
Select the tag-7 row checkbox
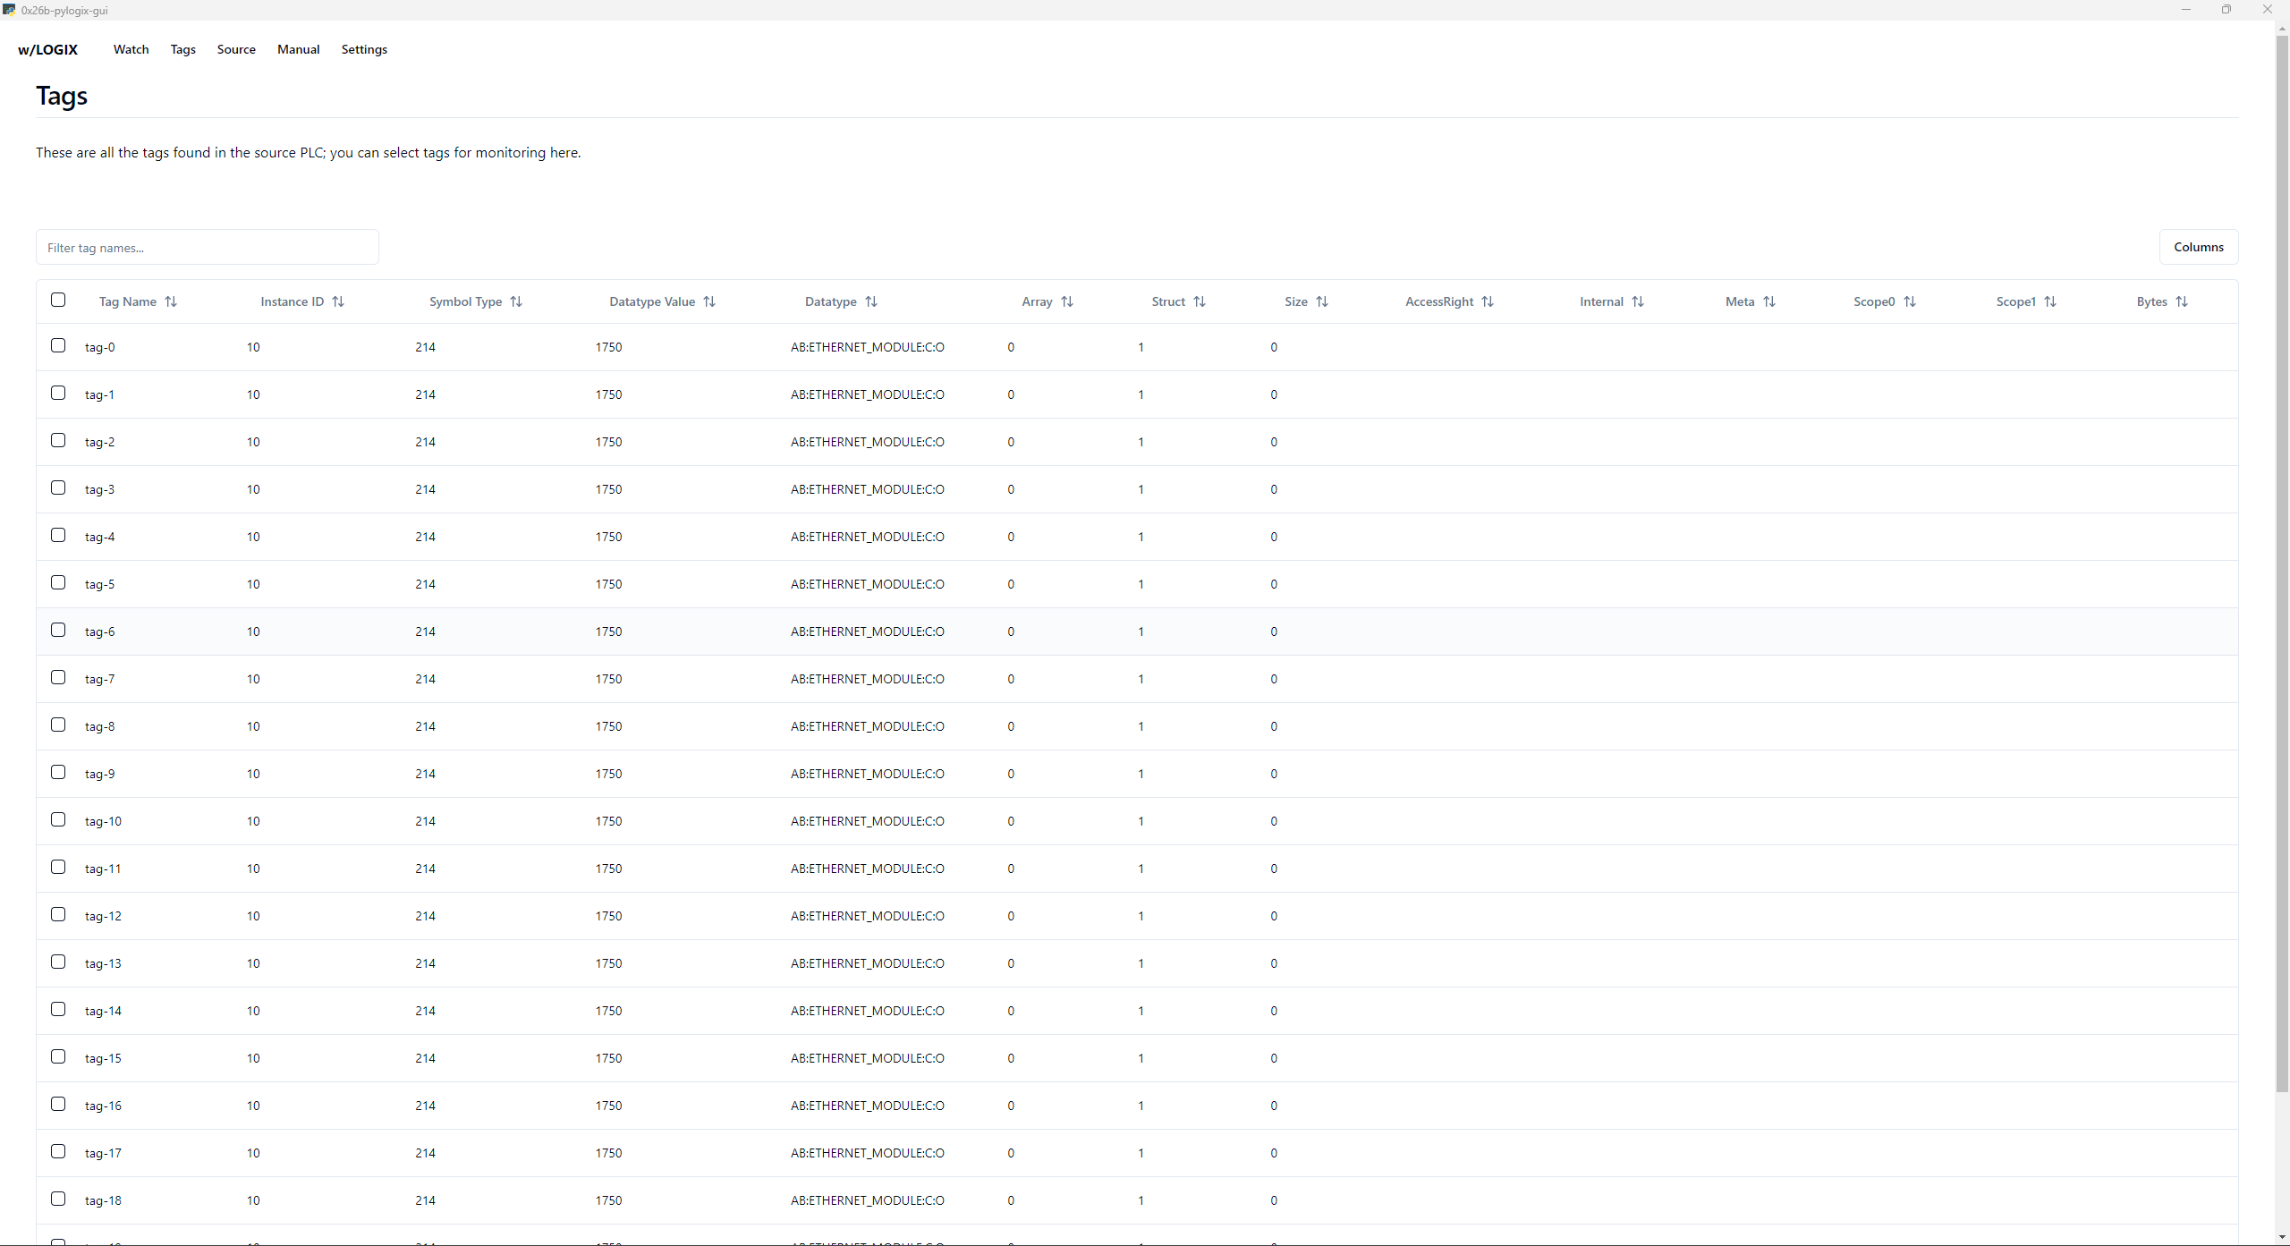[x=58, y=677]
